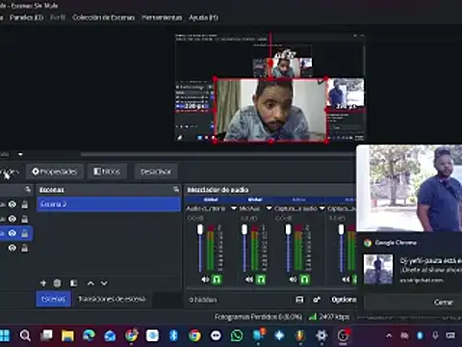Image resolution: width=462 pixels, height=347 pixels.
Task: Toggle visibility eye of the highlighted source row
Action: pos(13,233)
